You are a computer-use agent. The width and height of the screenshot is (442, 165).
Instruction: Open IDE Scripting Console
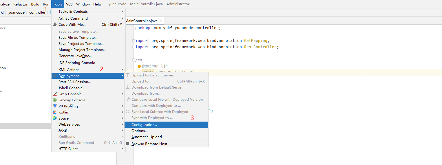88,63
